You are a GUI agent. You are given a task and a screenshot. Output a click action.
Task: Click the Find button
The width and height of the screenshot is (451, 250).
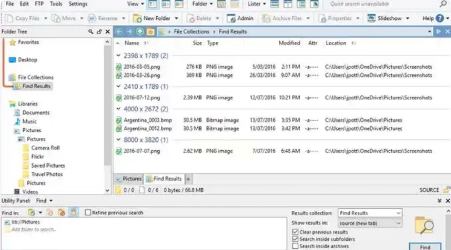(x=425, y=247)
